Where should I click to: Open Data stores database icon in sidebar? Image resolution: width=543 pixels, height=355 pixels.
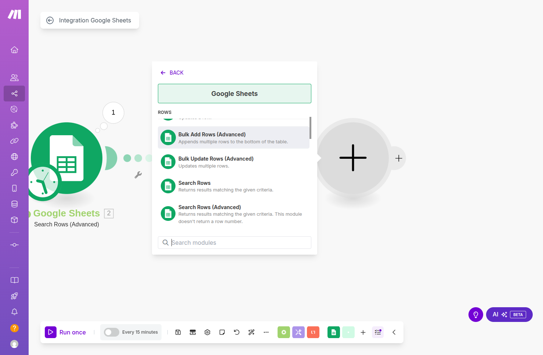click(x=14, y=204)
